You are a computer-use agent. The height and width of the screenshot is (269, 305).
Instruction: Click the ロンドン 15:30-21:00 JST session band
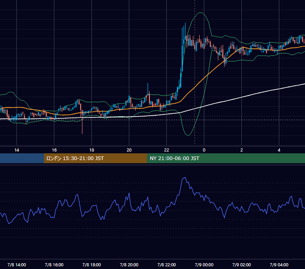pos(95,158)
